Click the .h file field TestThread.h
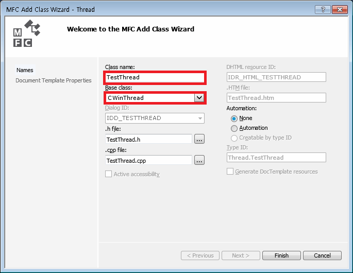The height and width of the screenshot is (273, 353). (148, 139)
